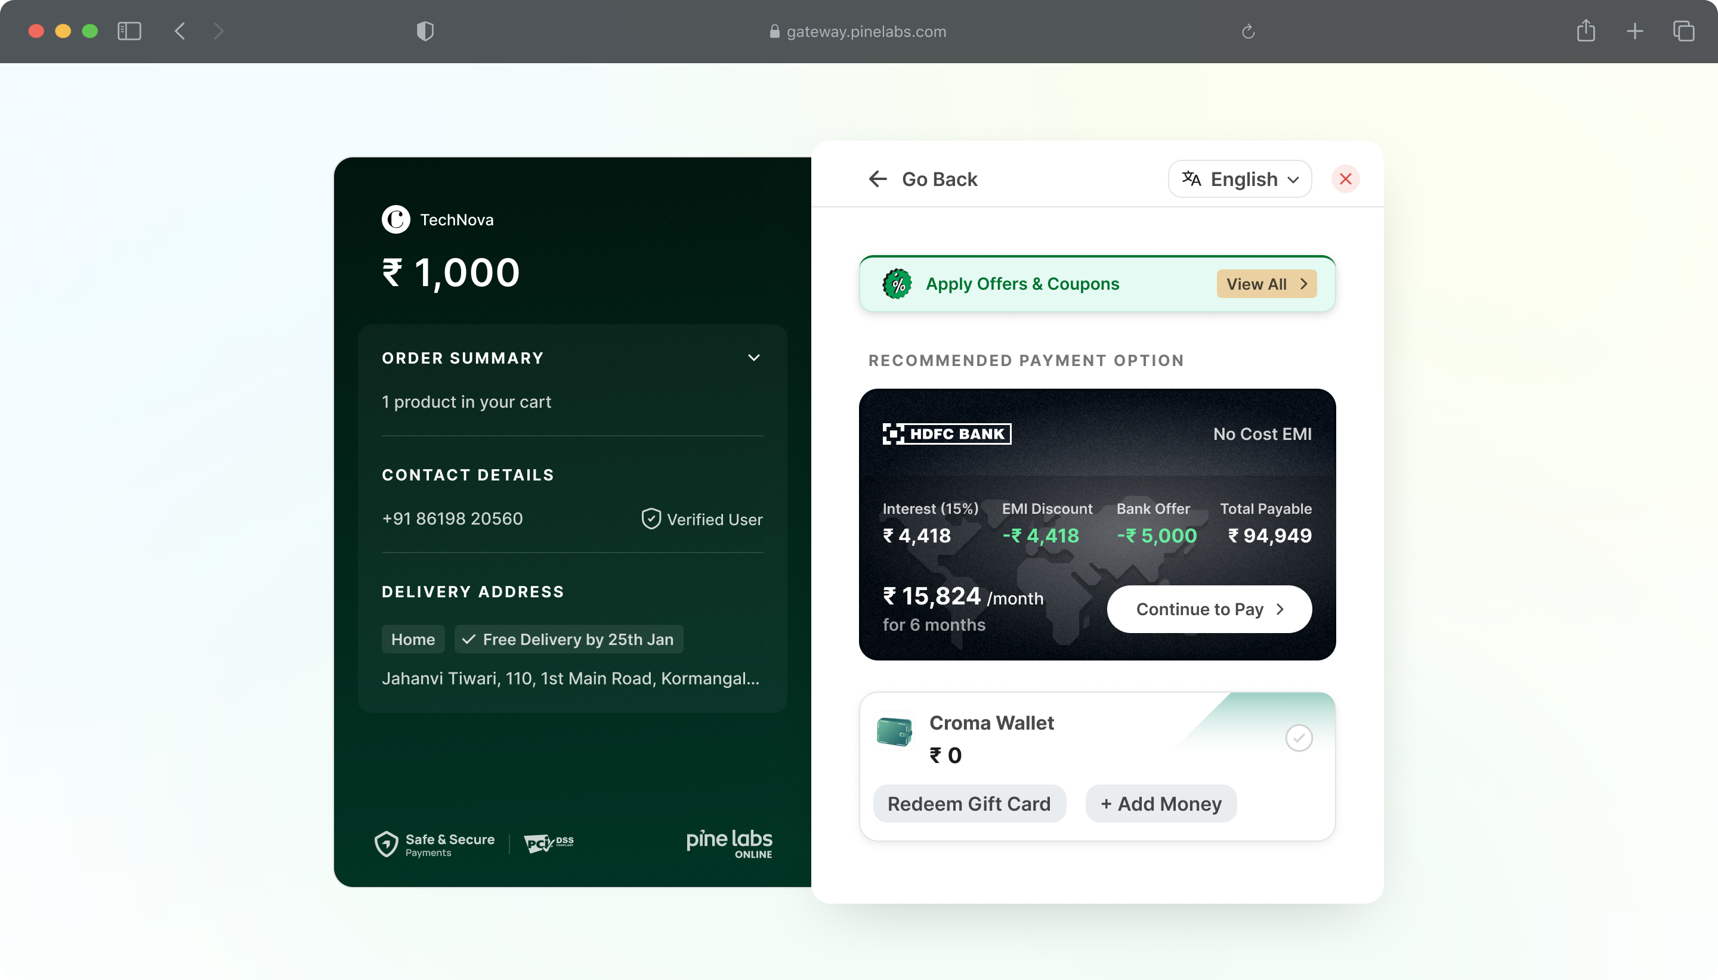Click the Verified User shield icon
Image resolution: width=1718 pixels, height=980 pixels.
[x=651, y=519]
